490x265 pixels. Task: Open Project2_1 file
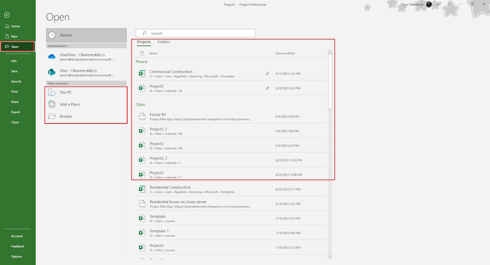232,131
